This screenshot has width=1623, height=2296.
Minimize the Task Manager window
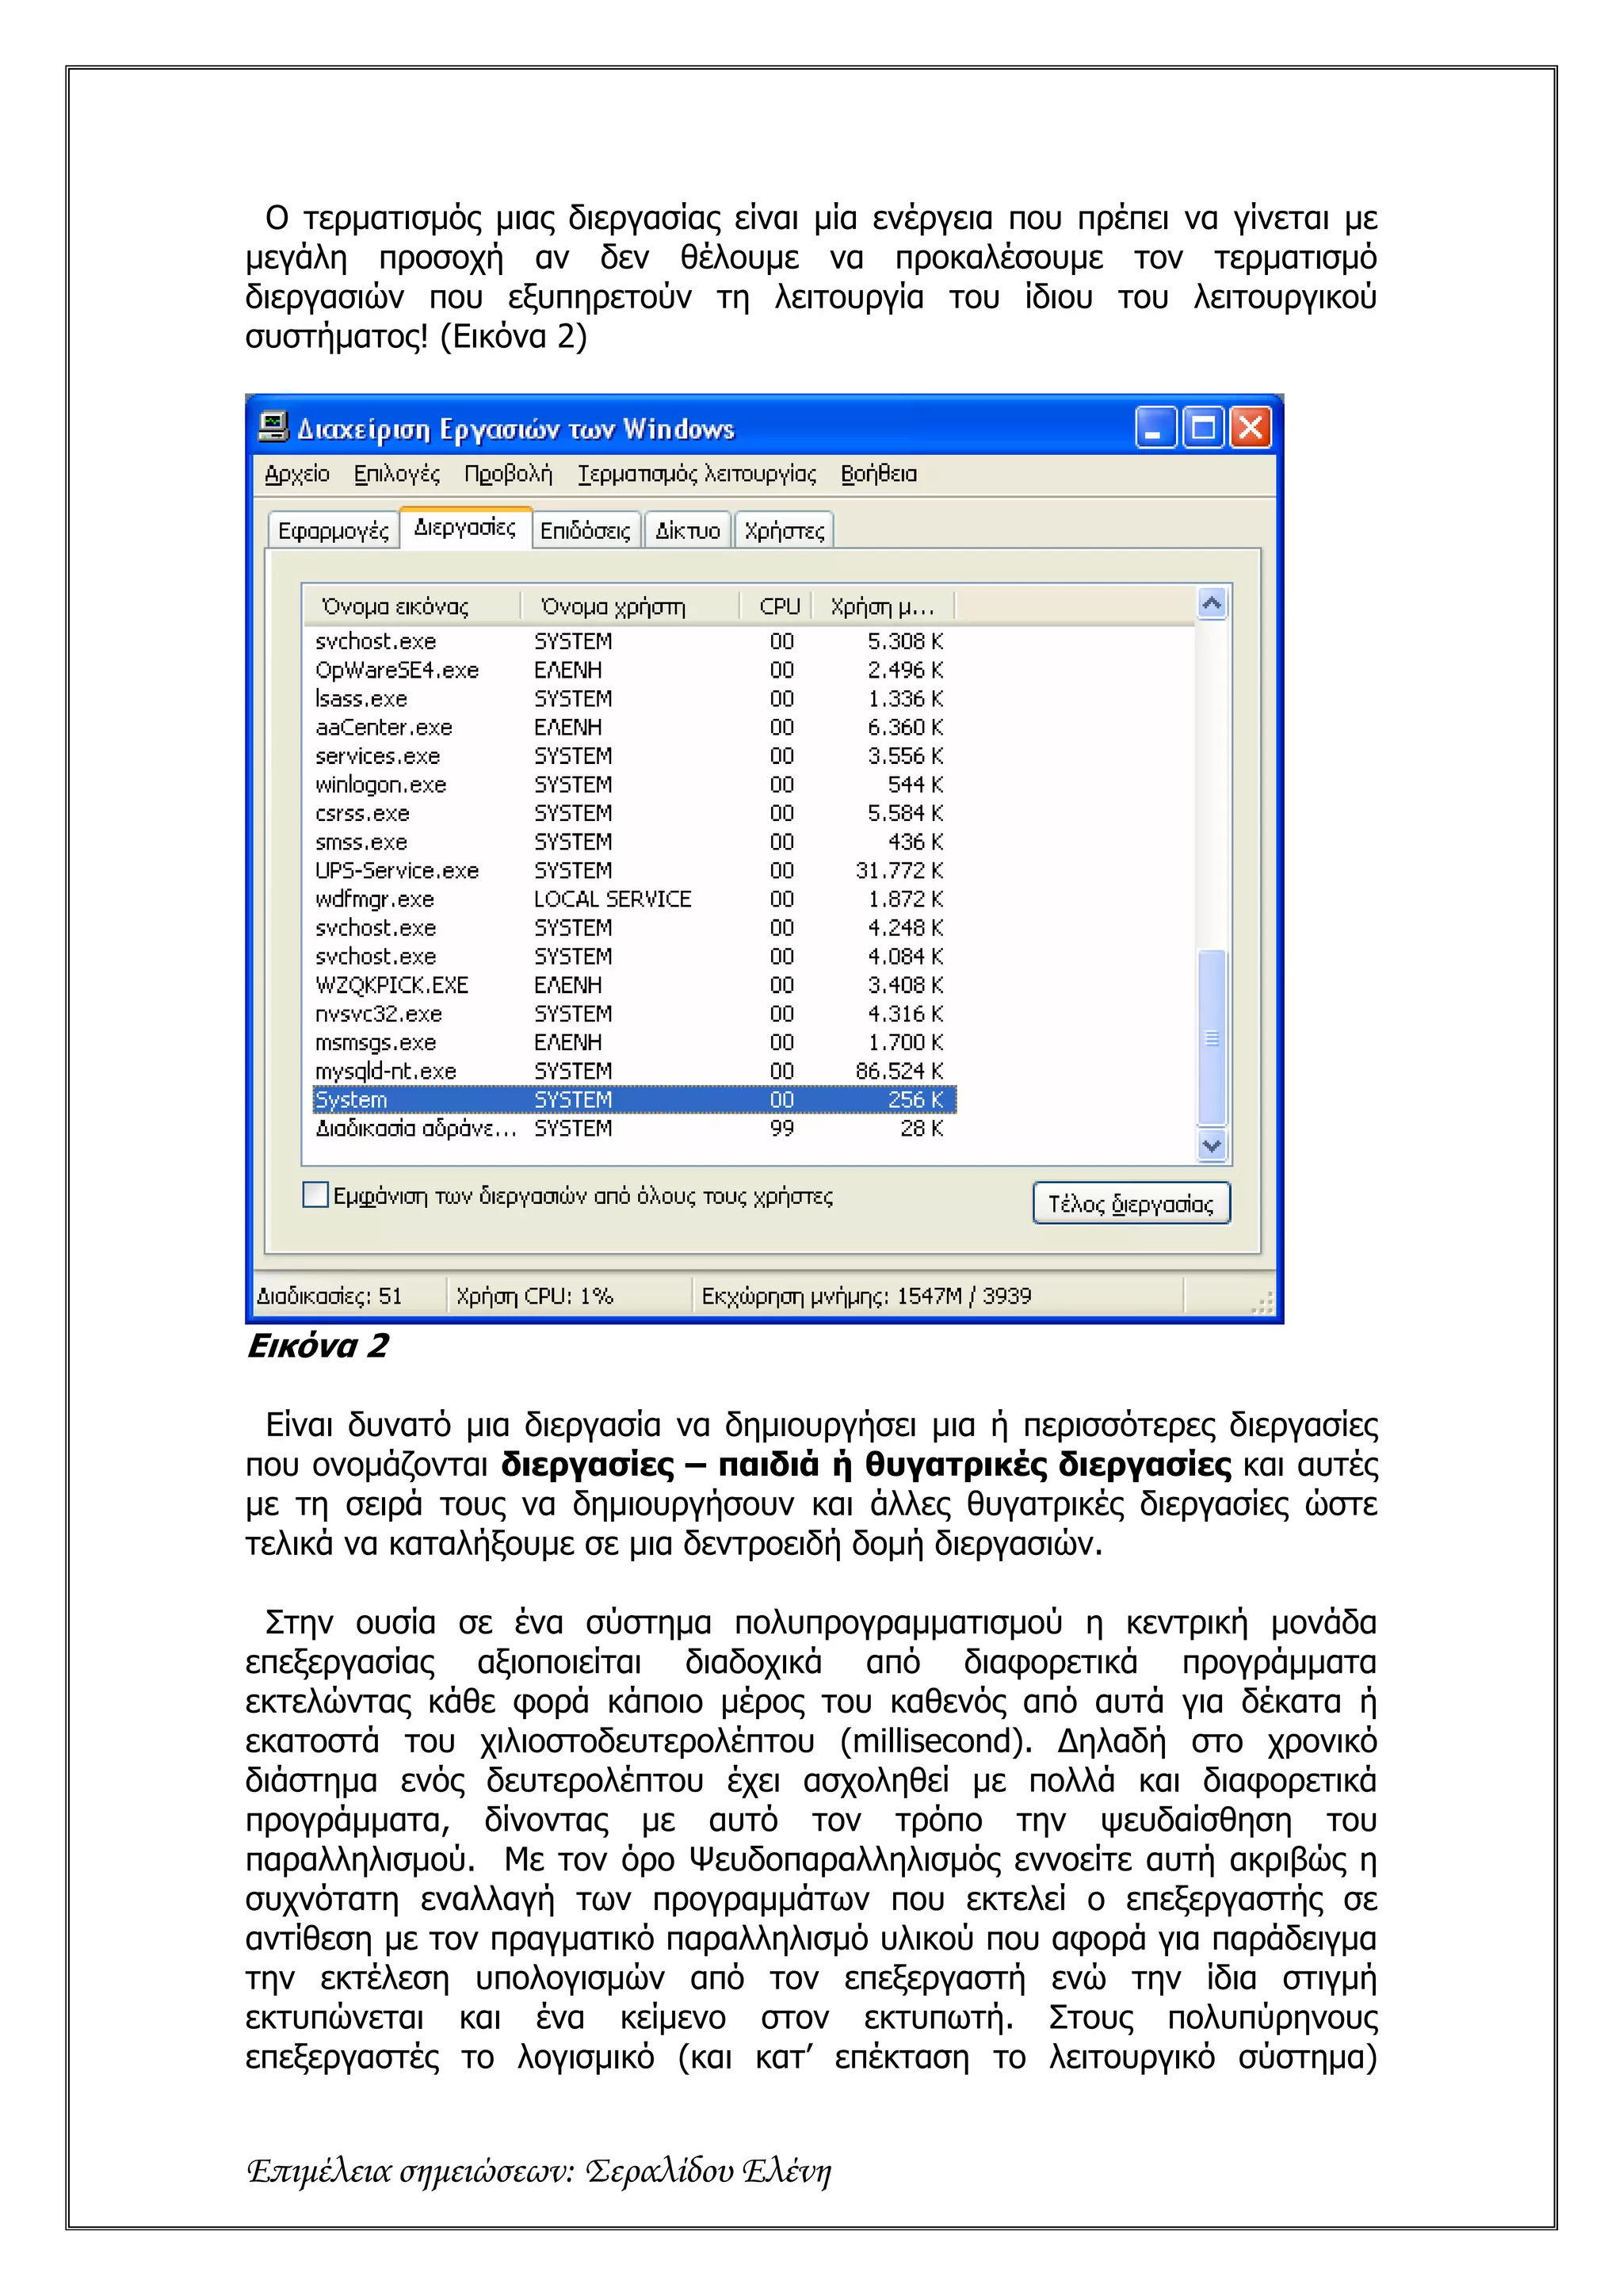pyautogui.click(x=1155, y=428)
